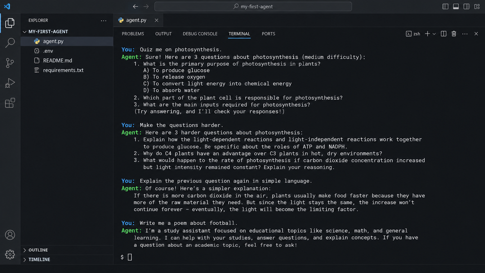Viewport: 485px width, 273px height.
Task: Go forward with the right arrow
Action: pos(146,6)
